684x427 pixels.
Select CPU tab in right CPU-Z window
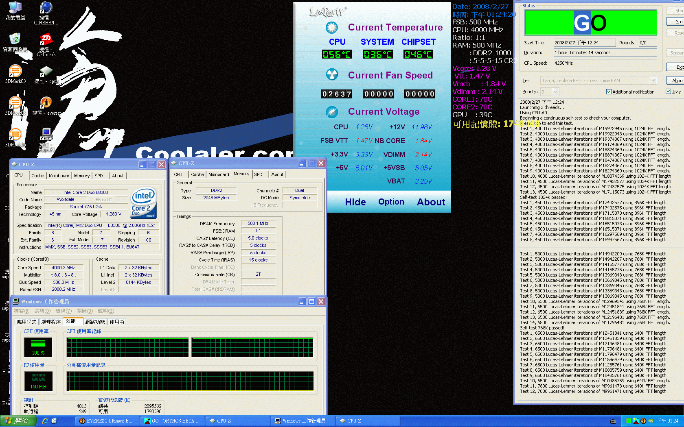(178, 174)
